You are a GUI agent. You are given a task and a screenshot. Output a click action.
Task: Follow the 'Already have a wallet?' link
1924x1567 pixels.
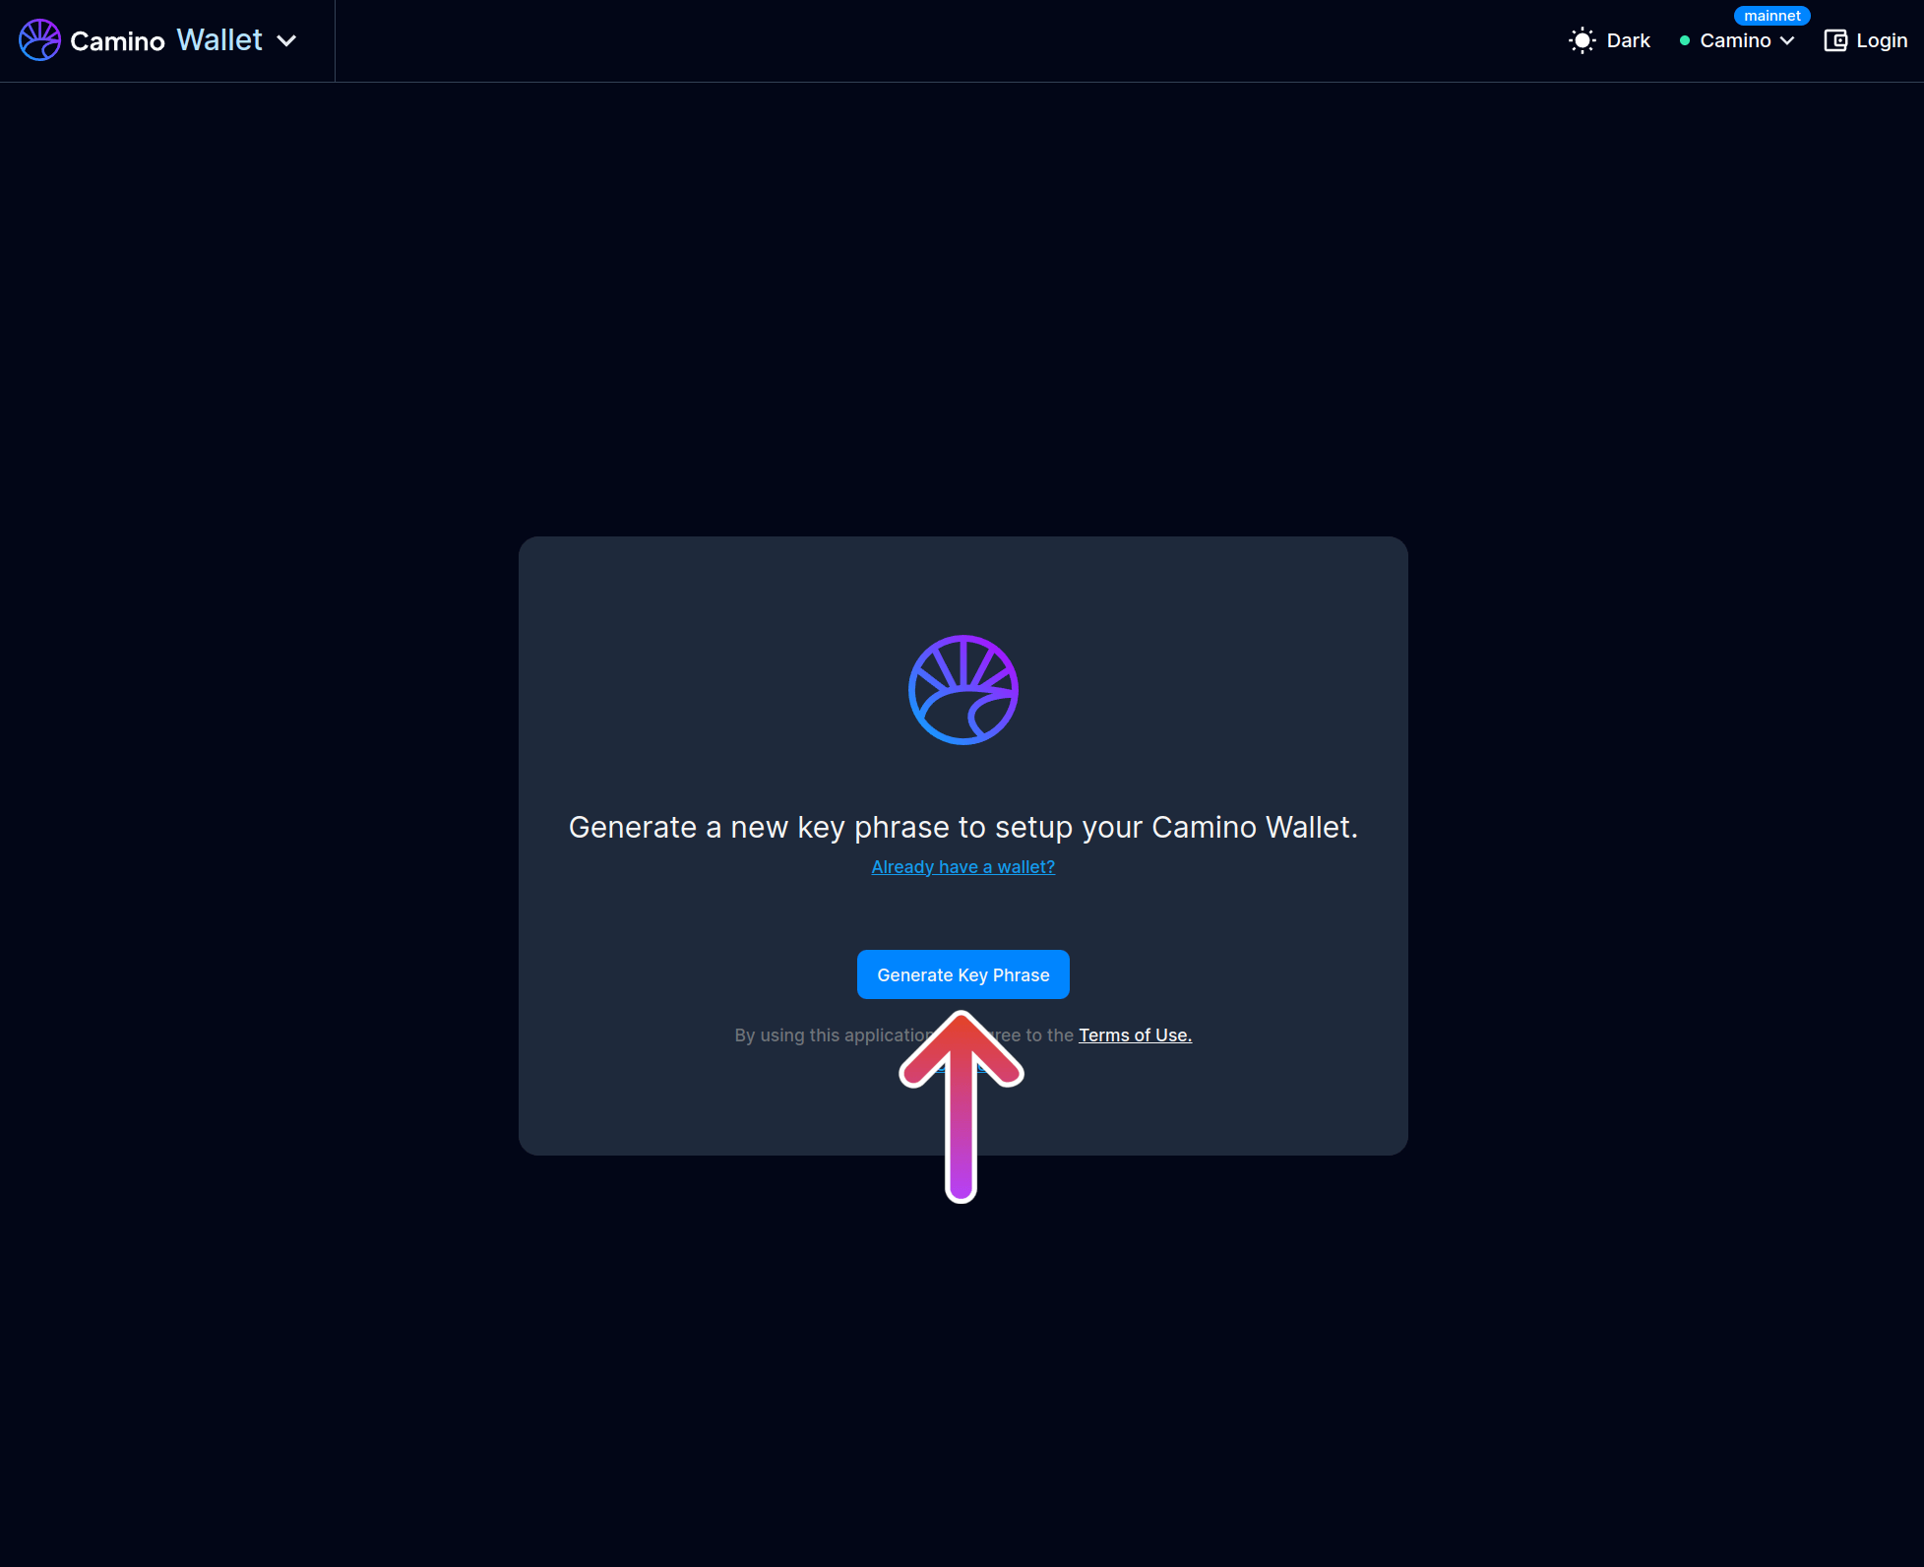(962, 866)
